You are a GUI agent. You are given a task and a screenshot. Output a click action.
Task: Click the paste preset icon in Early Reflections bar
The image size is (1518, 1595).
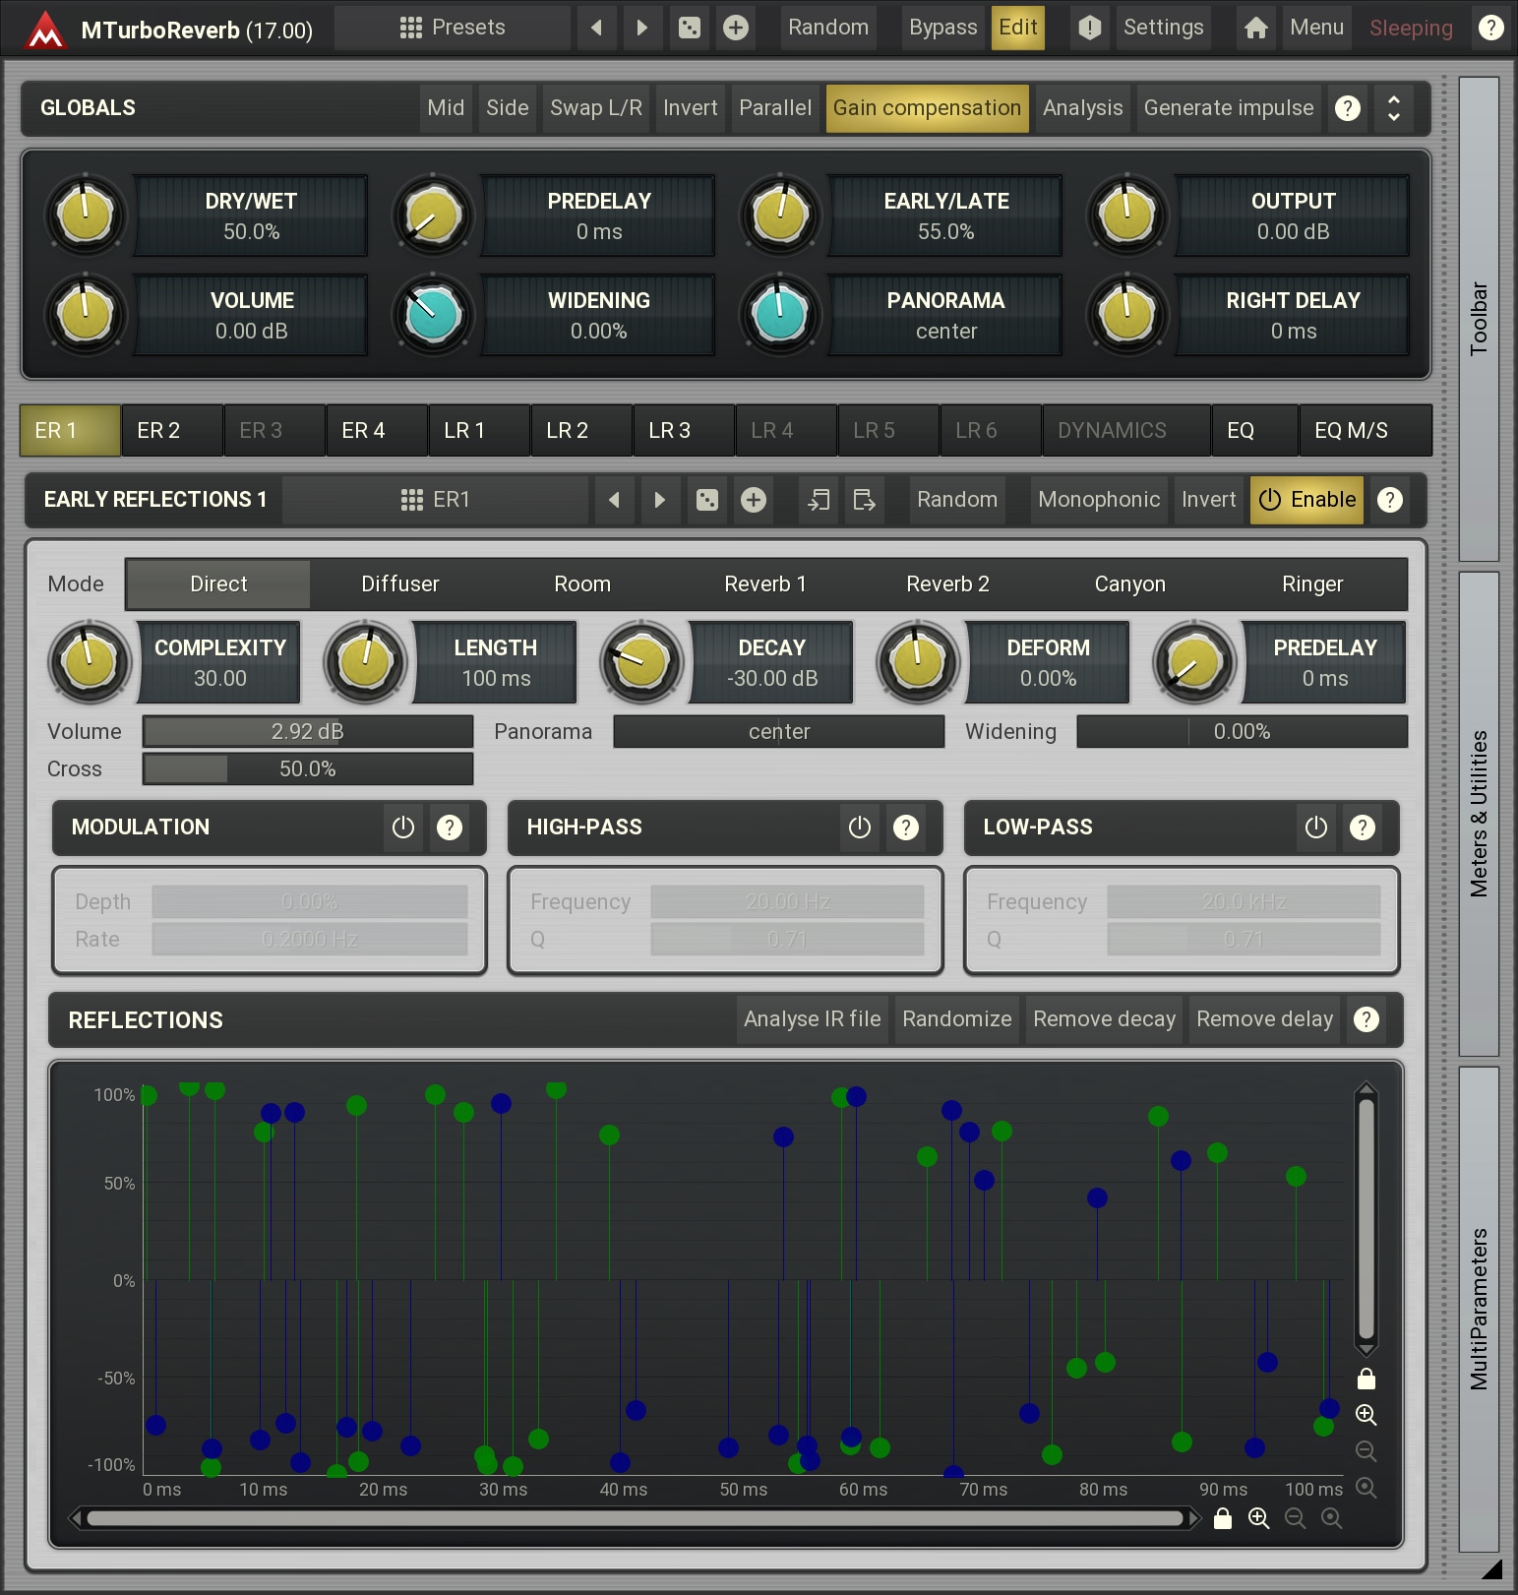point(864,500)
